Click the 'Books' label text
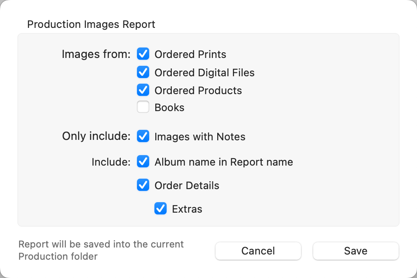The image size is (417, 278). click(169, 108)
